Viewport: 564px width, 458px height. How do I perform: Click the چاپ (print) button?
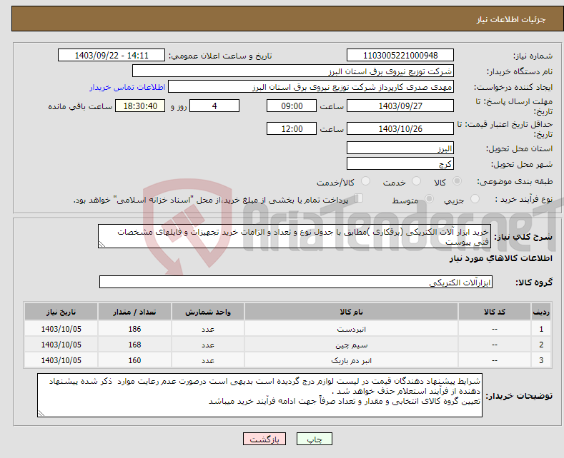click(314, 439)
